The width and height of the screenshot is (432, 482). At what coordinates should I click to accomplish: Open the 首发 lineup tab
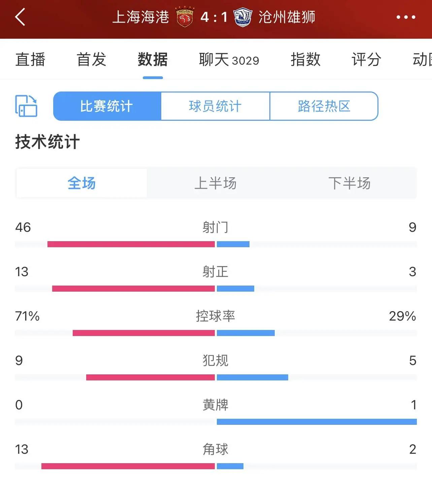click(92, 60)
